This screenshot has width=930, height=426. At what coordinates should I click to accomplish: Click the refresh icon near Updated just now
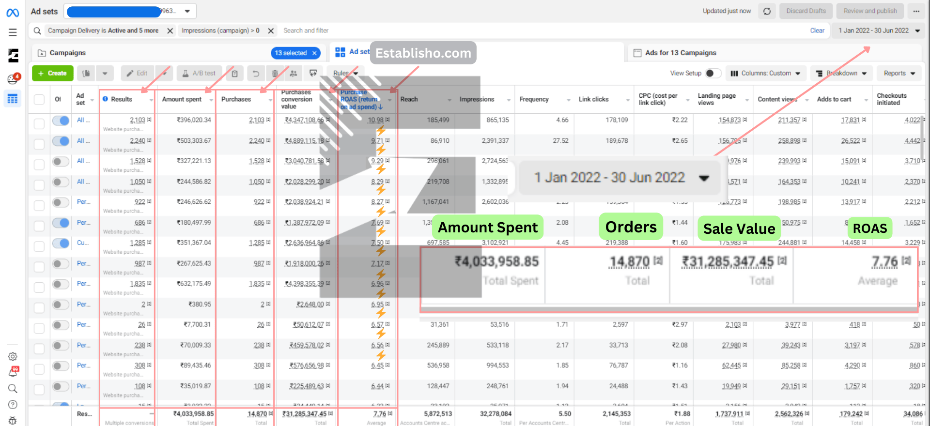point(767,11)
